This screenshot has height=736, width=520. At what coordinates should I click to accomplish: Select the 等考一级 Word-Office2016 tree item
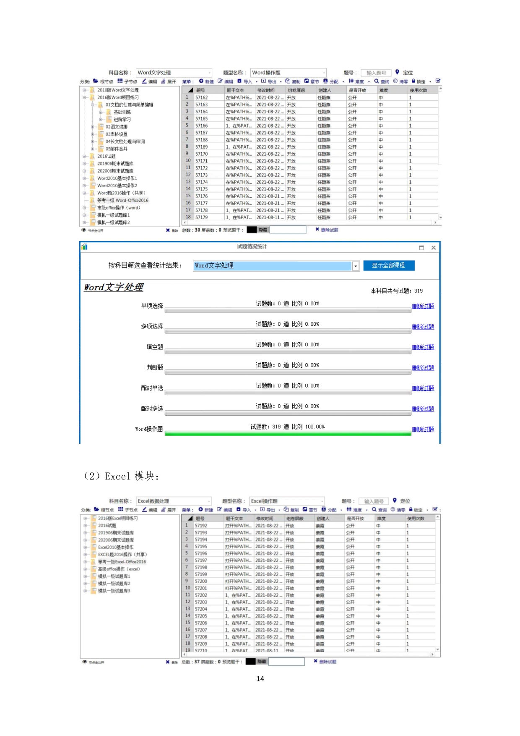coord(123,200)
